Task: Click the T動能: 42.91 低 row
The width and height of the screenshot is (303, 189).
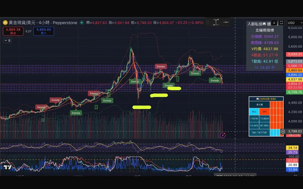Action: point(265,61)
